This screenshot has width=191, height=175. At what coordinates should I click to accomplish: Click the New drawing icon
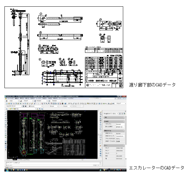click(7, 103)
